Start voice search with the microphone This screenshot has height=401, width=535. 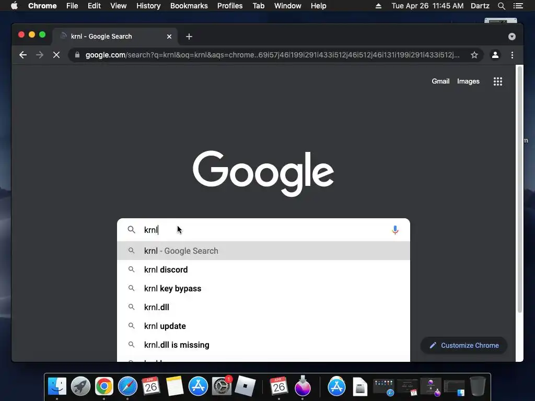coord(395,230)
